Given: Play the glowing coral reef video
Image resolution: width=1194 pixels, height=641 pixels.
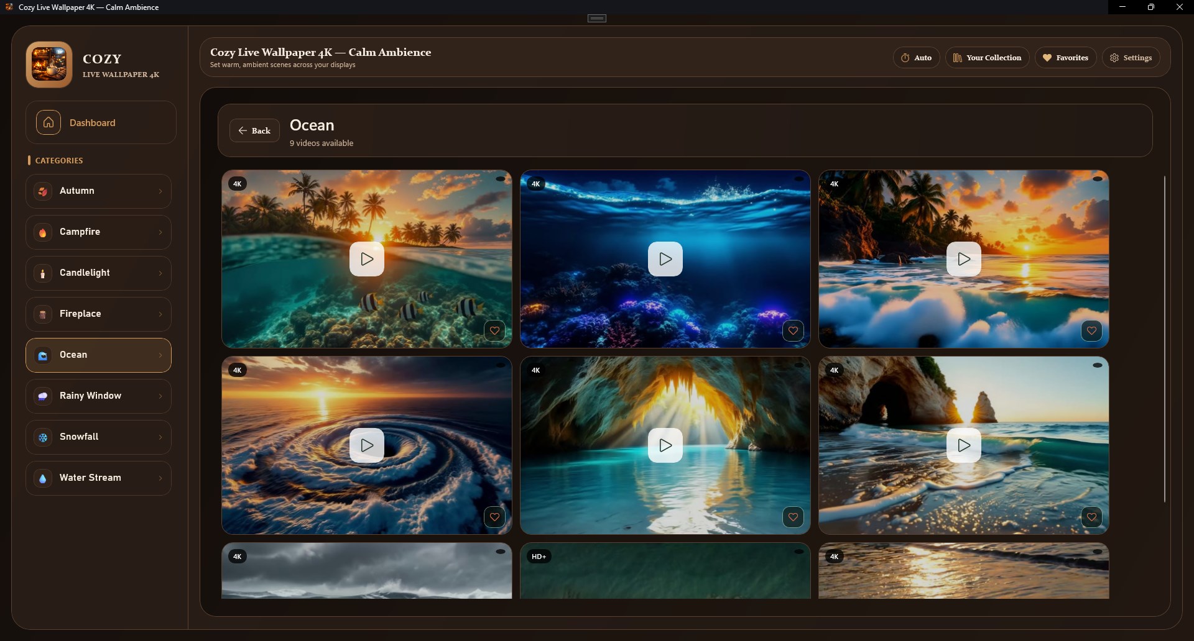Looking at the screenshot, I should pyautogui.click(x=665, y=259).
